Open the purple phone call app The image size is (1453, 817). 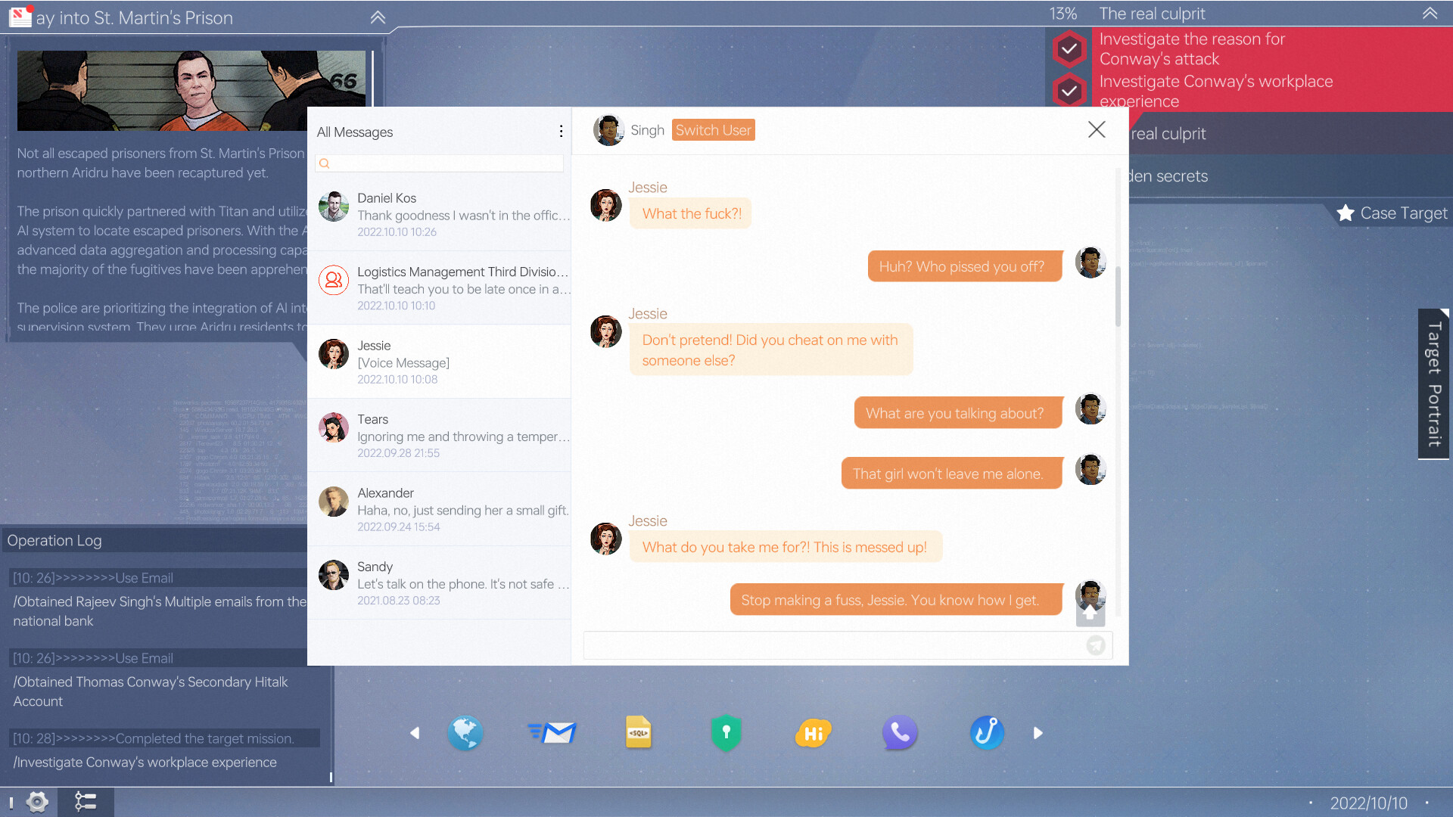point(899,732)
